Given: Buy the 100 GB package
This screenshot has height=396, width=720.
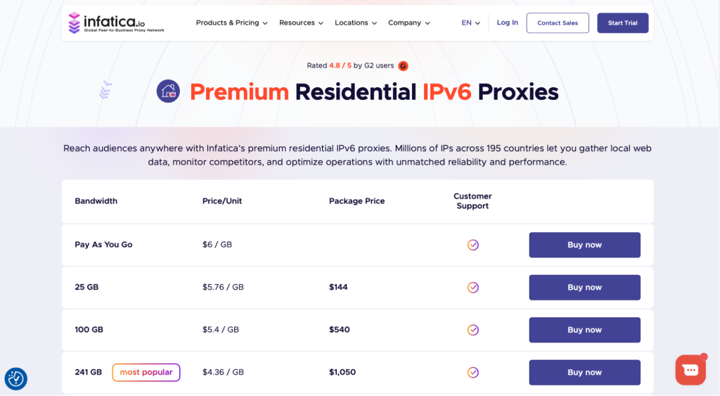Looking at the screenshot, I should tap(584, 330).
